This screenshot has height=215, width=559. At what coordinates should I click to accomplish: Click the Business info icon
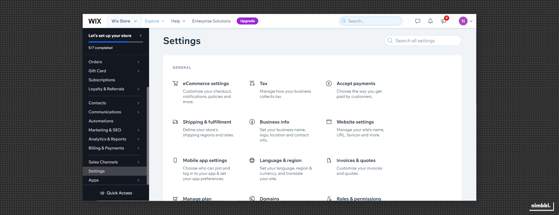[x=252, y=122]
